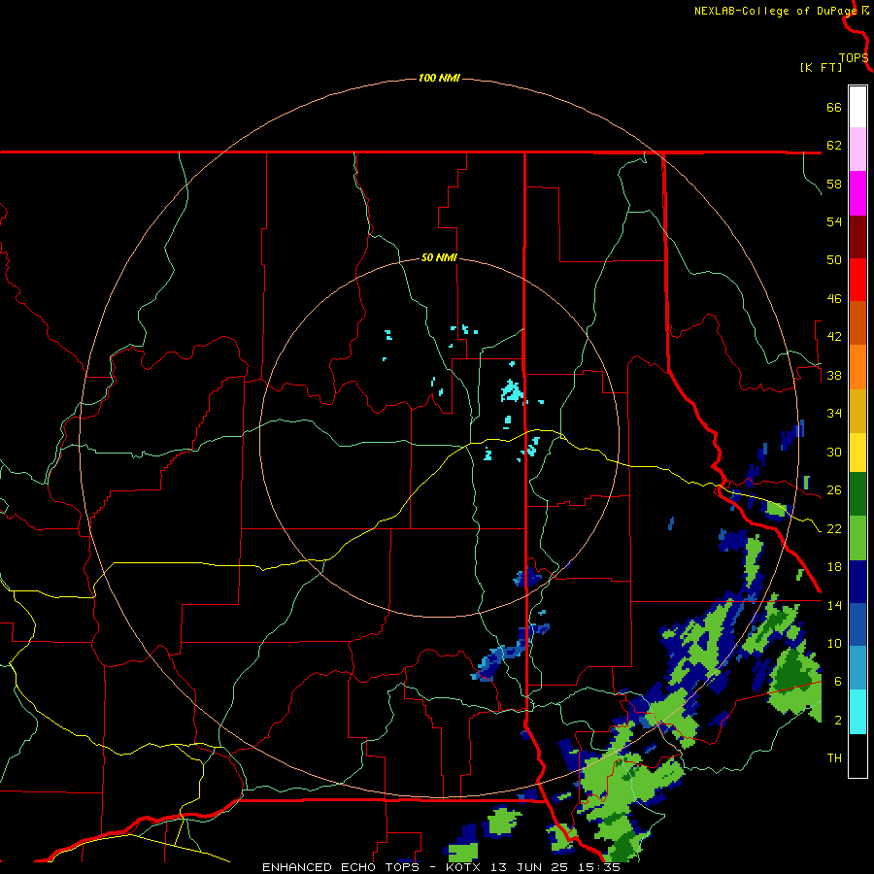This screenshot has width=874, height=874.
Task: Select the 50 NMI range ring label
Action: 439,257
